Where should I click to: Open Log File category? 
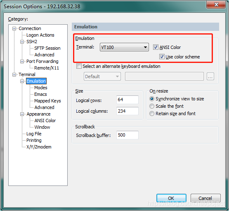34,134
